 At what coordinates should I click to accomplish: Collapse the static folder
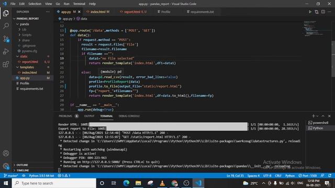coord(24,56)
